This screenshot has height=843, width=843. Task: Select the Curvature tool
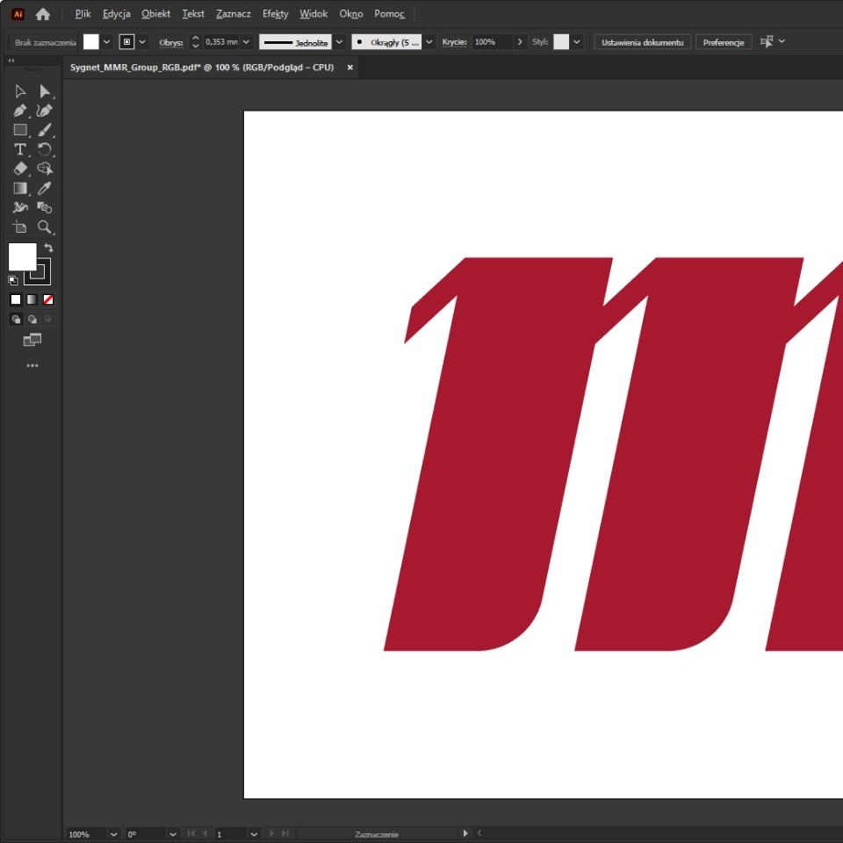pos(45,111)
